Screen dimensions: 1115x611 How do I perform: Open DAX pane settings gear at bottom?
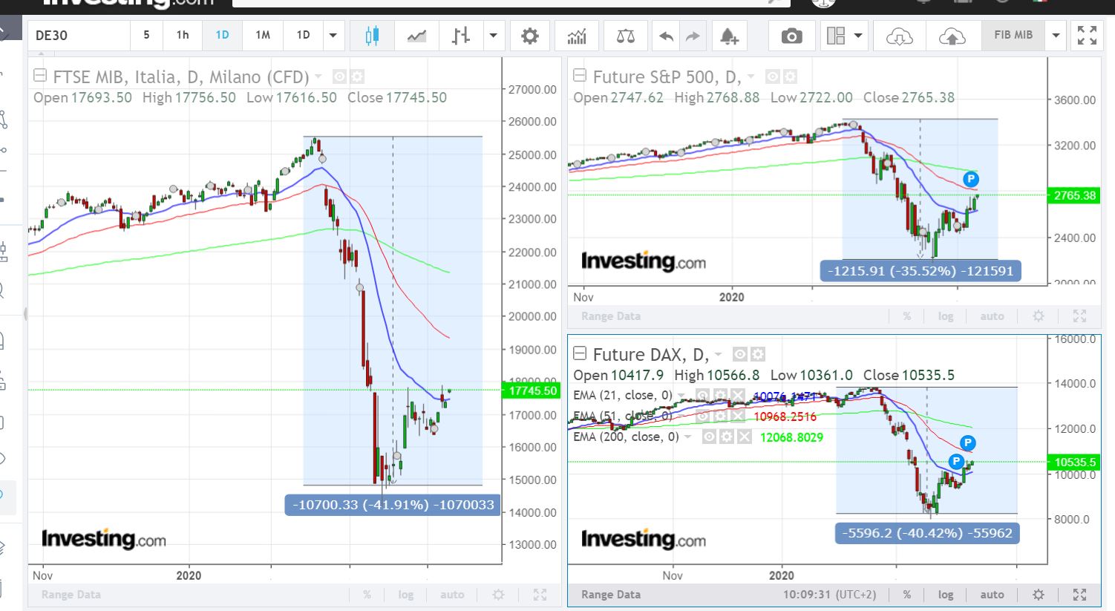pos(1039,595)
